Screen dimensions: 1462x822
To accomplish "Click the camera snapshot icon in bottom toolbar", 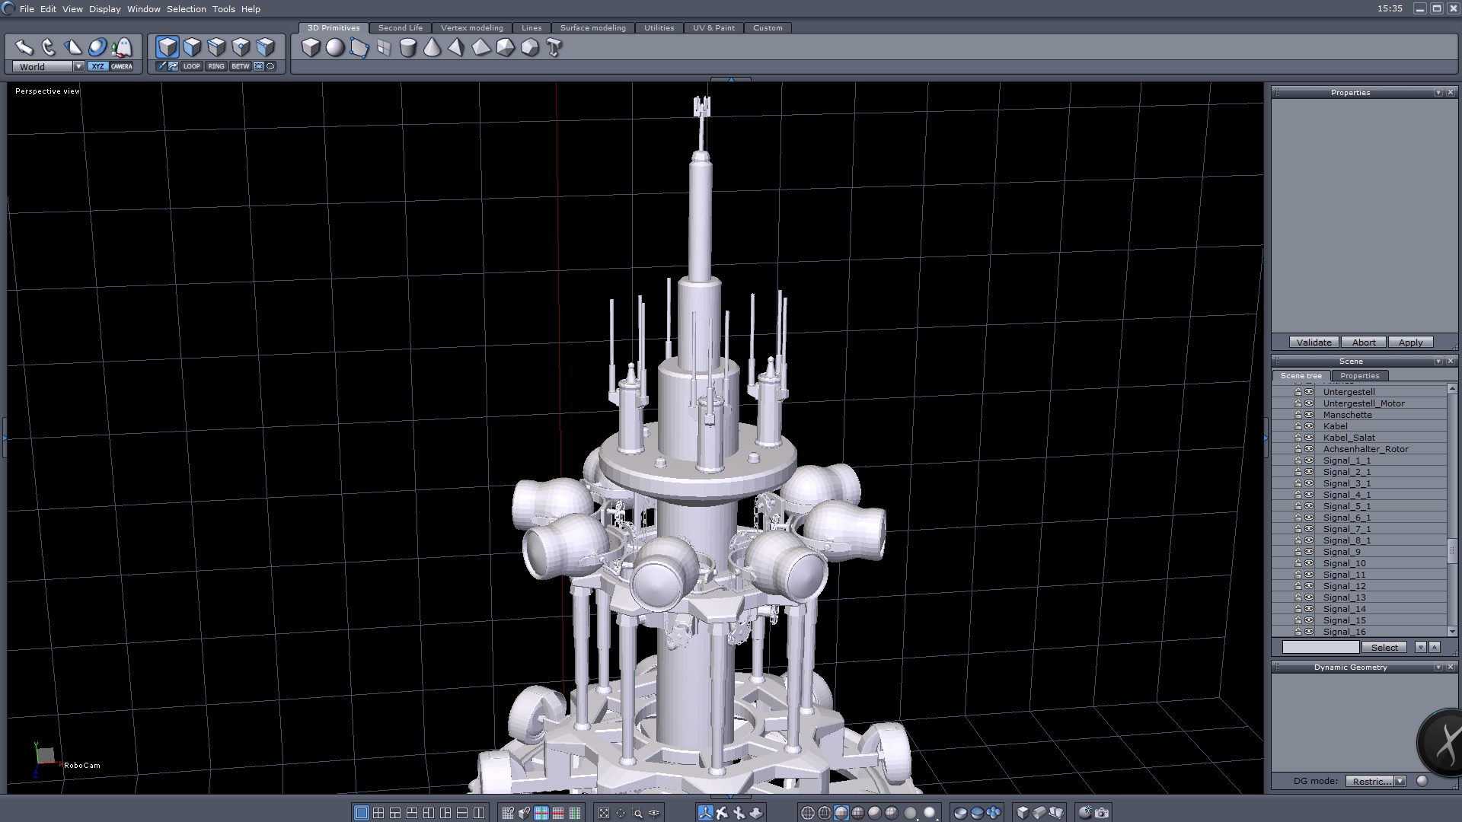I will pos(1102,813).
